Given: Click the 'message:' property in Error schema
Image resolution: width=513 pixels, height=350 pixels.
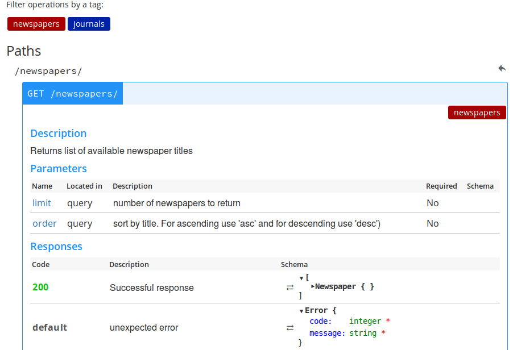Looking at the screenshot, I should point(327,333).
